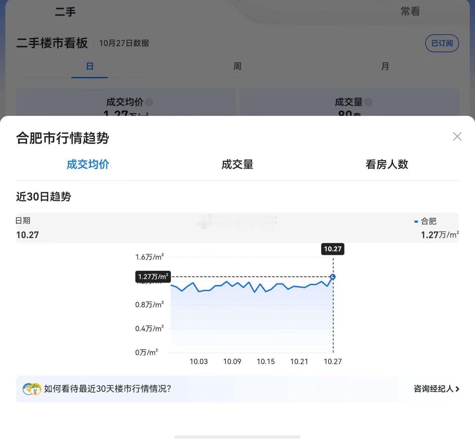Switch to the 月 view tab
475x443 pixels.
point(385,66)
